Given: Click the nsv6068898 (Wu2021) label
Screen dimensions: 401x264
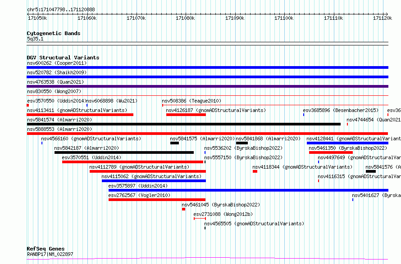Looking at the screenshot, I should click(112, 101).
